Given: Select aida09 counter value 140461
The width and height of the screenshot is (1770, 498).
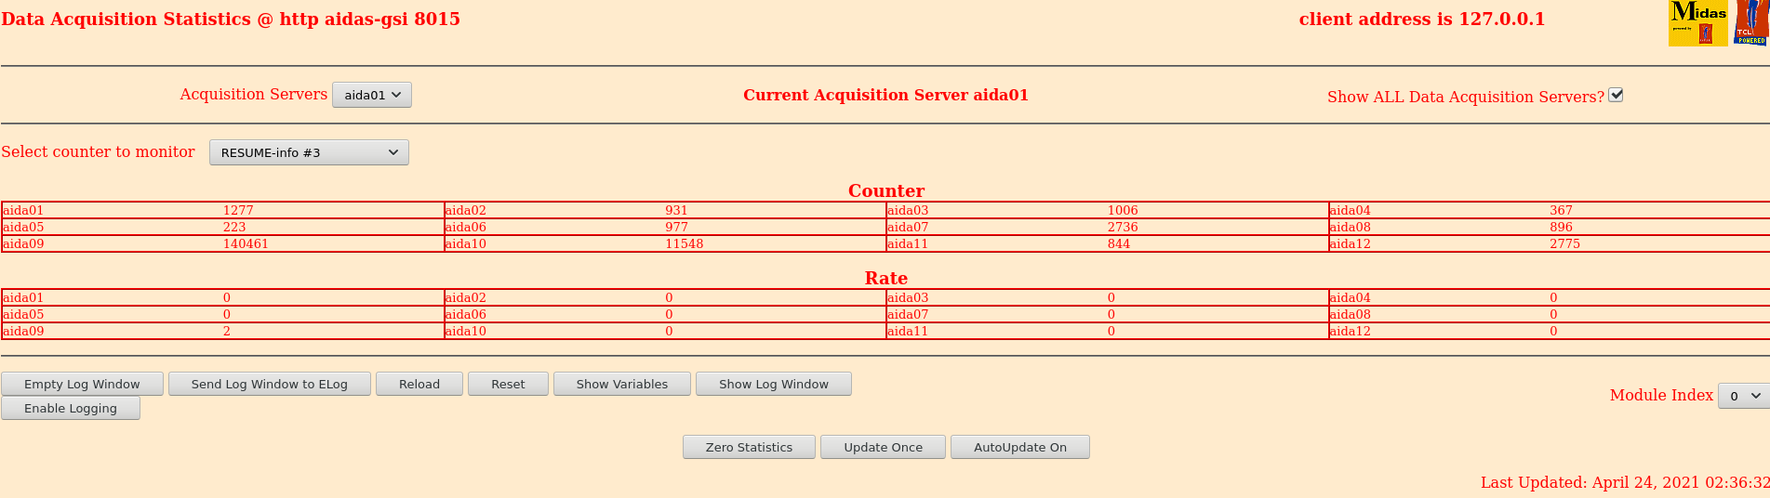Looking at the screenshot, I should 246,244.
